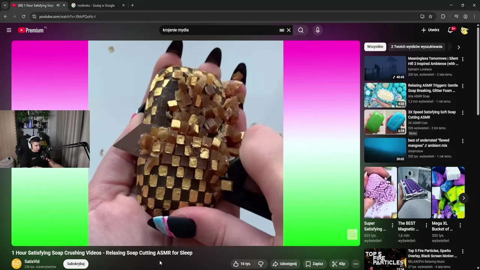Image resolution: width=480 pixels, height=270 pixels.
Task: Clear the search text with X
Action: pyautogui.click(x=289, y=30)
